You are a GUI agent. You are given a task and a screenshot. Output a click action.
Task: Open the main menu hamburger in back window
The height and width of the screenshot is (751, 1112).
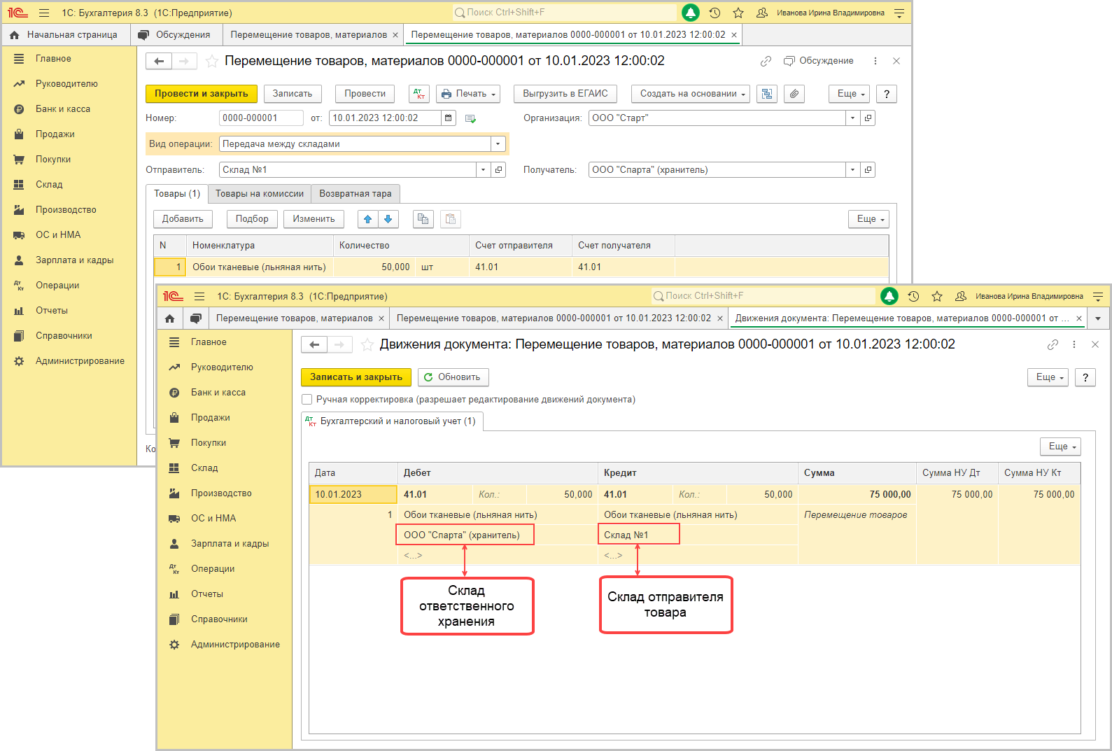44,13
